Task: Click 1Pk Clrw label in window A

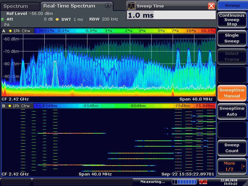Action: (x=22, y=31)
